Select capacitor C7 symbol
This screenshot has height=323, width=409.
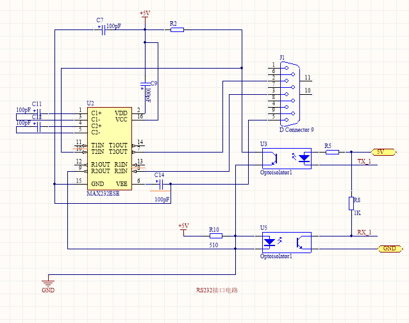(x=101, y=29)
